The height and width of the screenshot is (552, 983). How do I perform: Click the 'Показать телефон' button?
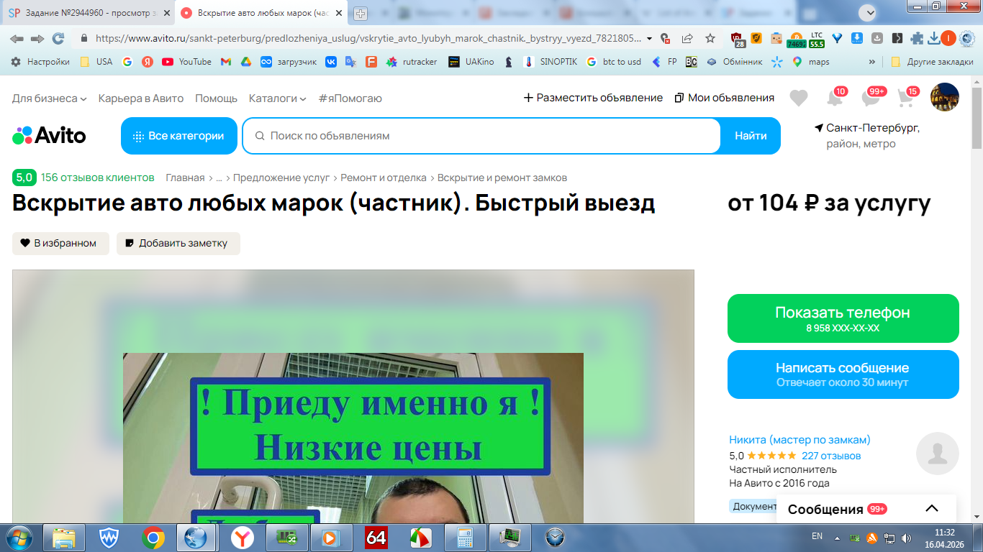coord(843,318)
